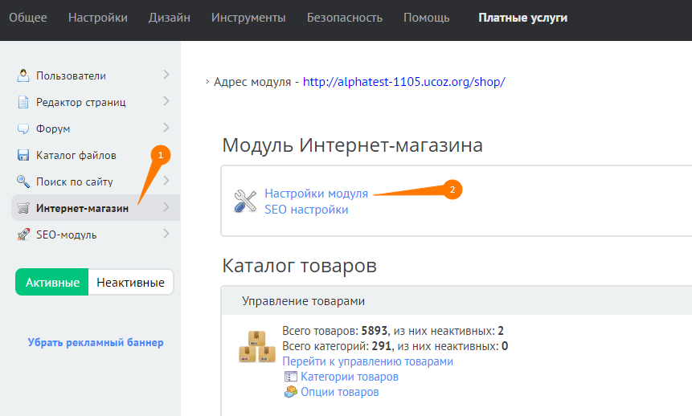Expand the SEO-модуль chevron arrow

[x=166, y=234]
